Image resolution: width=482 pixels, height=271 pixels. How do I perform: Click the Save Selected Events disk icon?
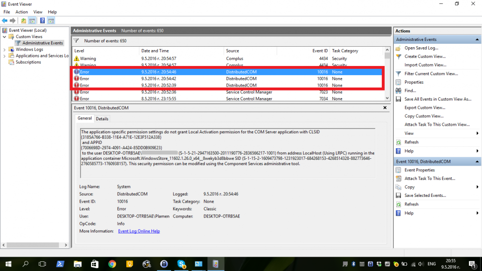399,195
